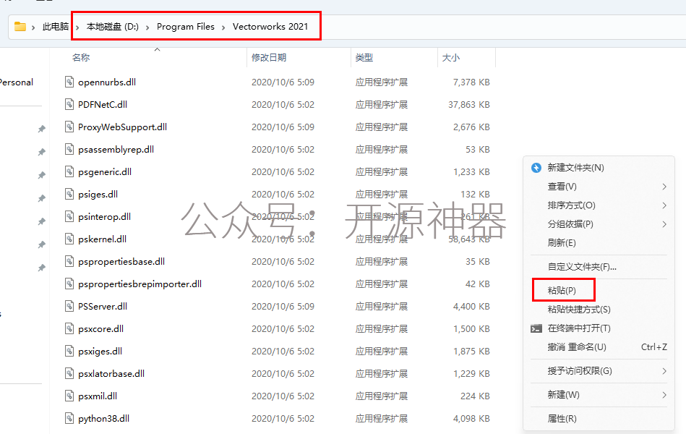The height and width of the screenshot is (434, 686).
Task: Click the 37,863 KB size cell
Action: coord(468,104)
